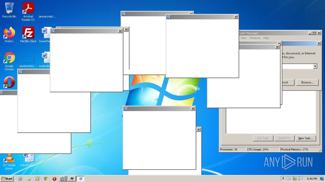
Task: Open the View menu in Task Manager
Action: click(243, 38)
